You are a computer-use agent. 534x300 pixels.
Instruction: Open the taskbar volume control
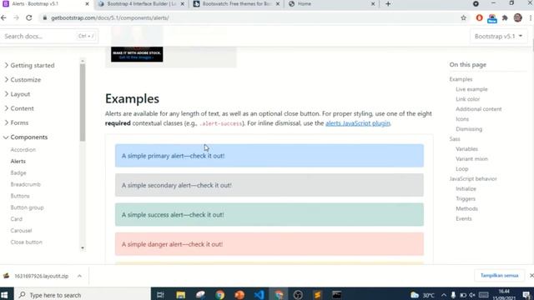[x=472, y=295]
